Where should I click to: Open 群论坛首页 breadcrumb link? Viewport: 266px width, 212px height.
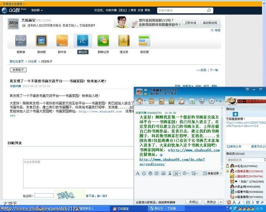16,61
